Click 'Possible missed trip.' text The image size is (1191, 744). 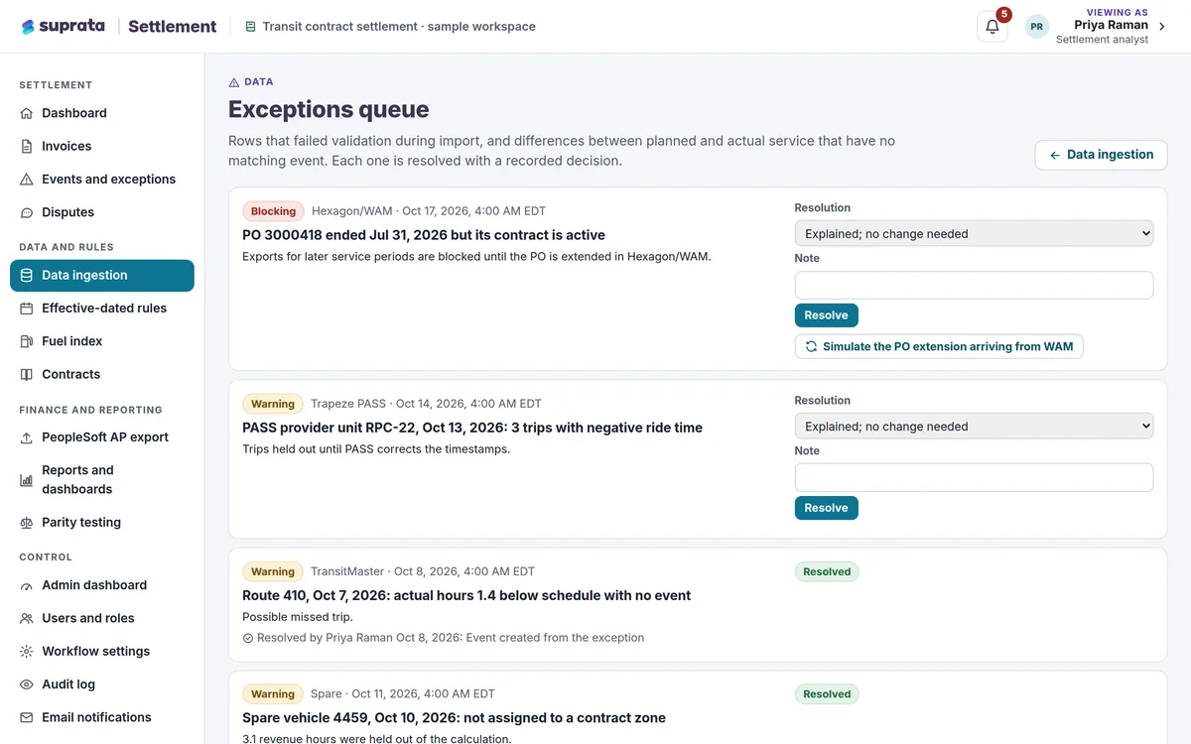tap(298, 617)
